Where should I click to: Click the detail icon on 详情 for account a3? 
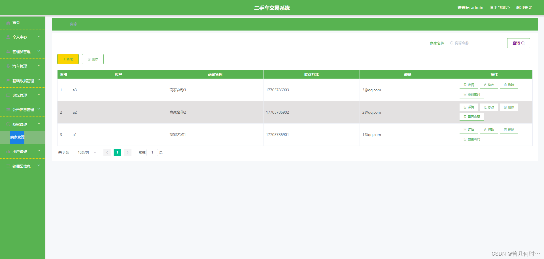click(465, 85)
